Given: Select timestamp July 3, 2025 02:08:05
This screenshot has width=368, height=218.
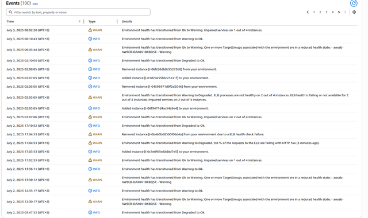Looking at the screenshot, I should click(28, 69).
